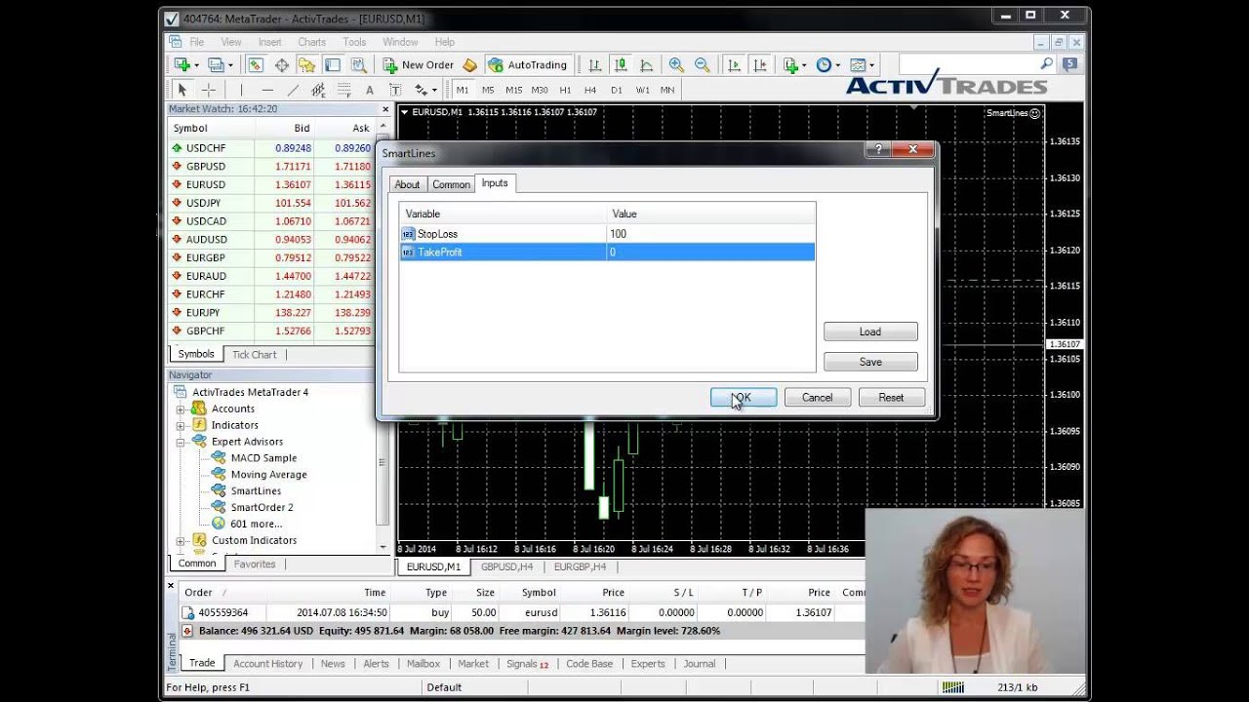Screen dimensions: 1249x702
Task: Toggle the Terminal panel icon
Action: (333, 64)
